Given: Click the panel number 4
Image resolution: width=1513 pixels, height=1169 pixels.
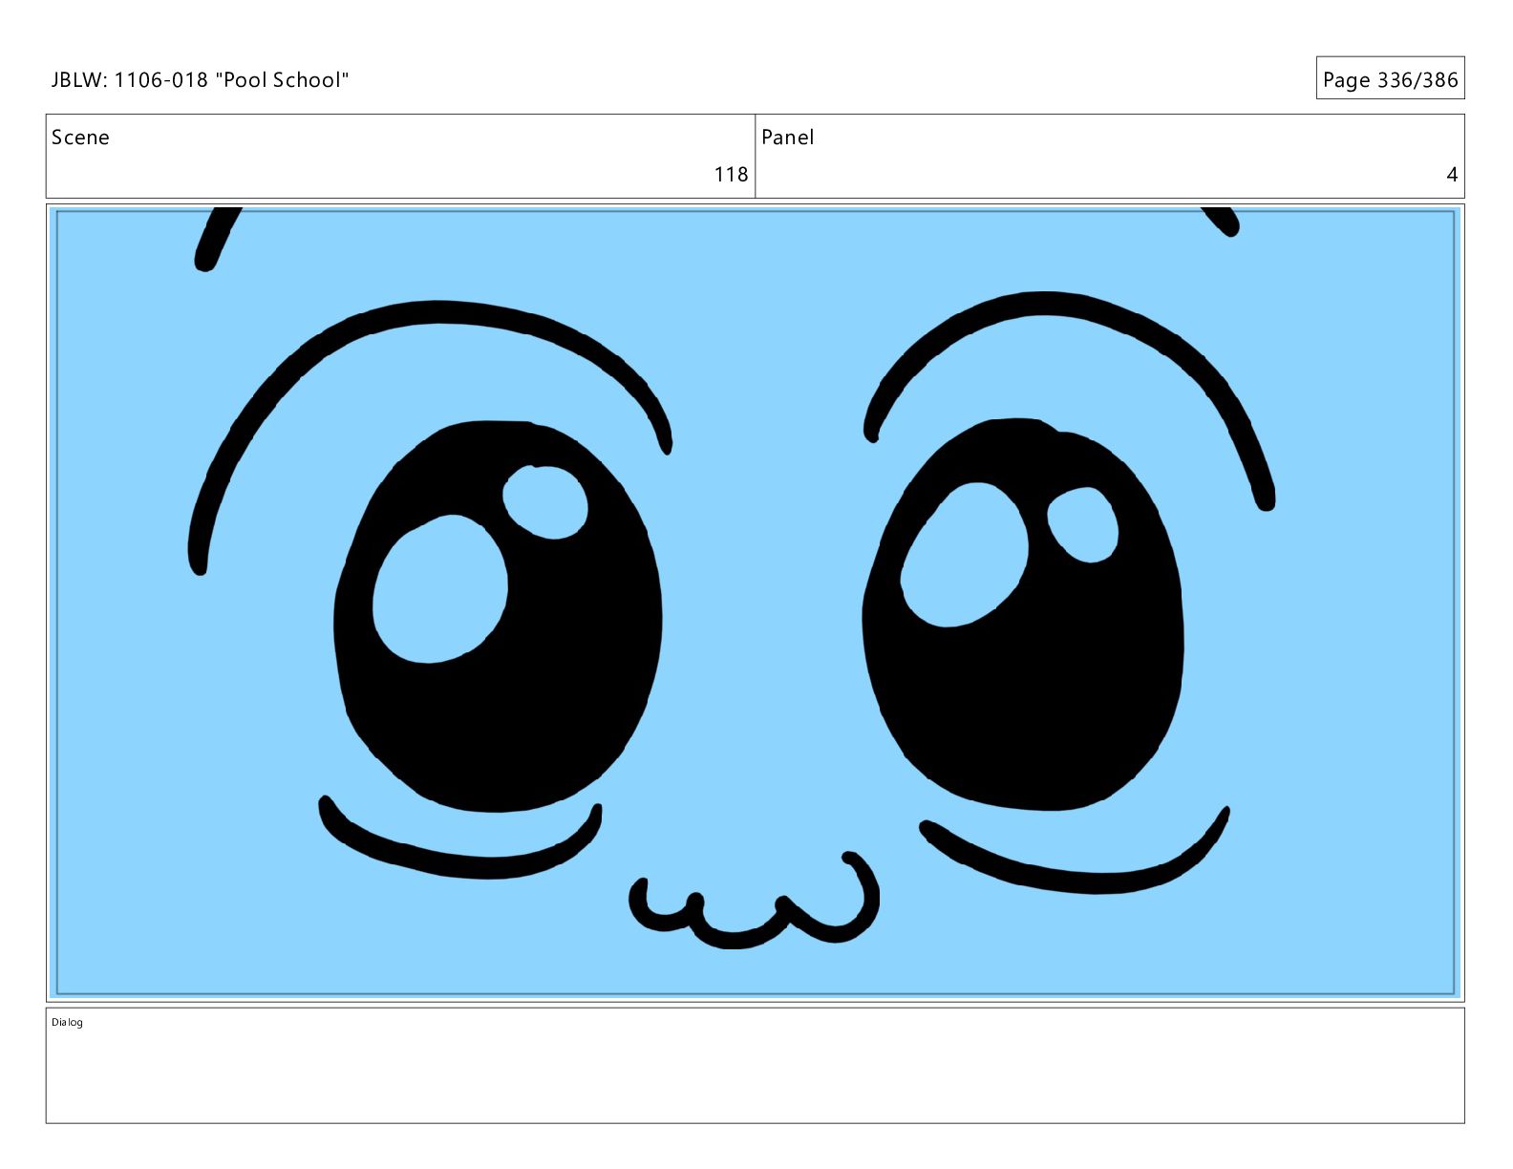Looking at the screenshot, I should [1452, 174].
